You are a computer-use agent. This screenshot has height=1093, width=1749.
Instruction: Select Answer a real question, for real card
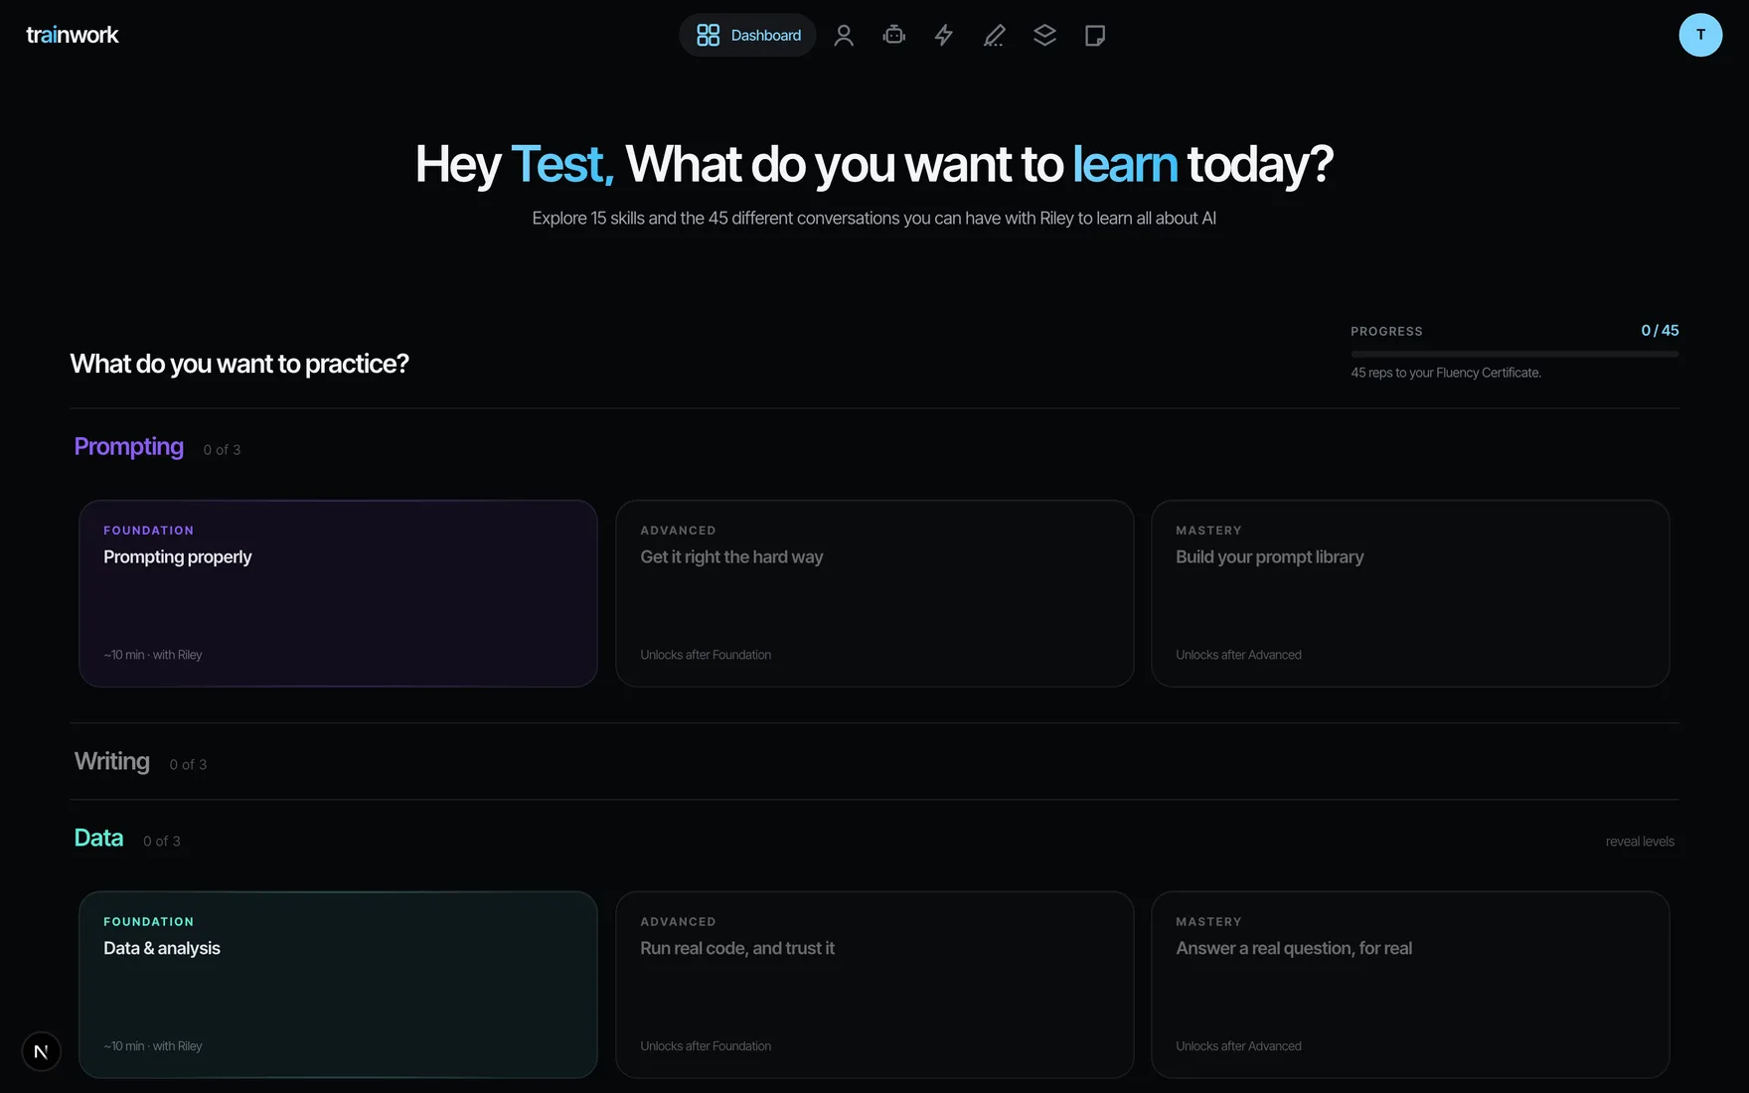pos(1410,985)
